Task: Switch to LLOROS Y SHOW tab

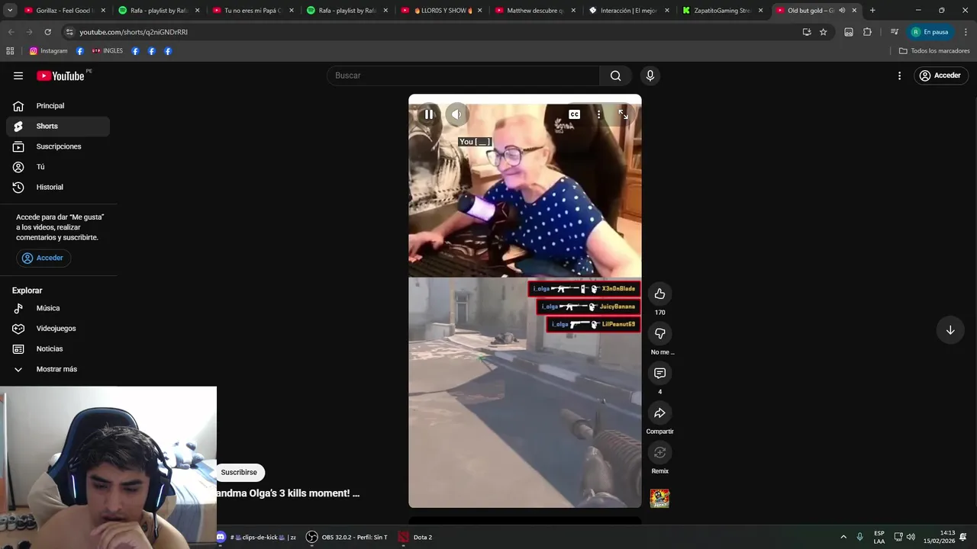Action: [x=441, y=11]
